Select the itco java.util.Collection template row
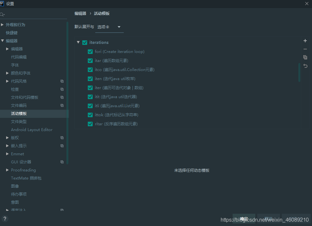Screen dimensions: 312x226 (124, 70)
